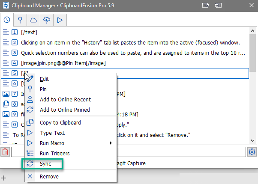Click the copy icon beside Copy to Clipboard
258x184 pixels.
coord(30,122)
